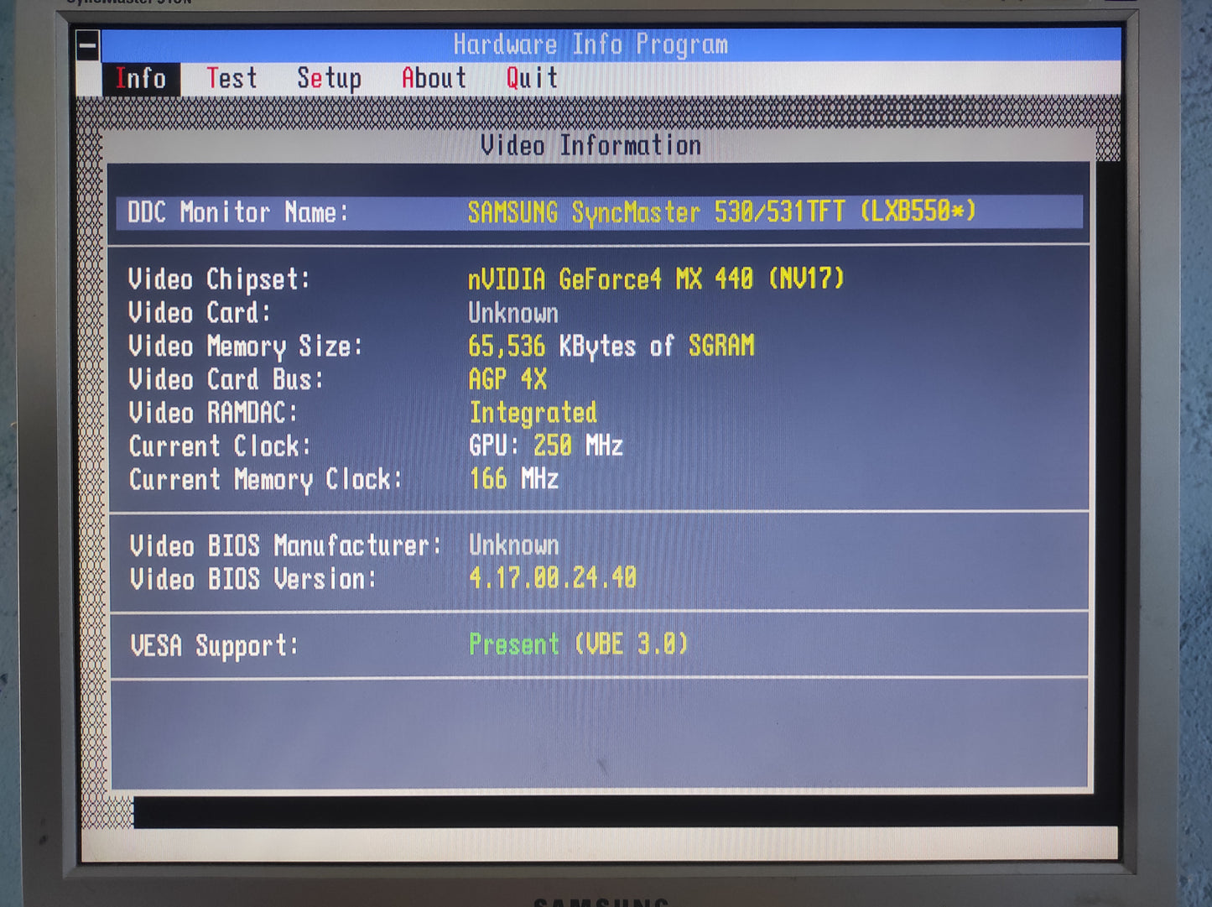The width and height of the screenshot is (1212, 907).
Task: Click the Video RAMDAC Integrated value
Action: click(x=533, y=413)
